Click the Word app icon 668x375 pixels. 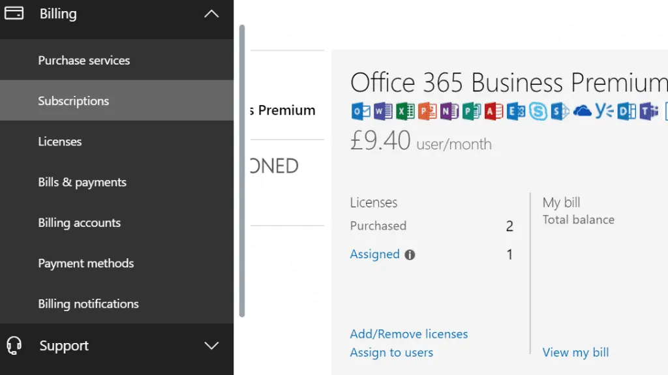pyautogui.click(x=383, y=112)
